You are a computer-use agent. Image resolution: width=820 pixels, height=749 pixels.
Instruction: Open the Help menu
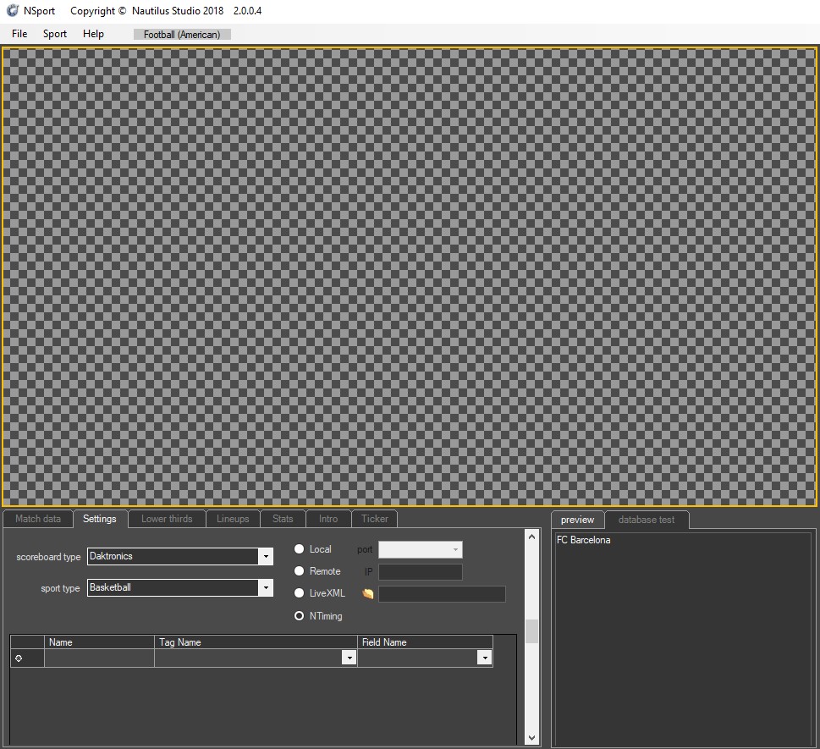(x=93, y=34)
